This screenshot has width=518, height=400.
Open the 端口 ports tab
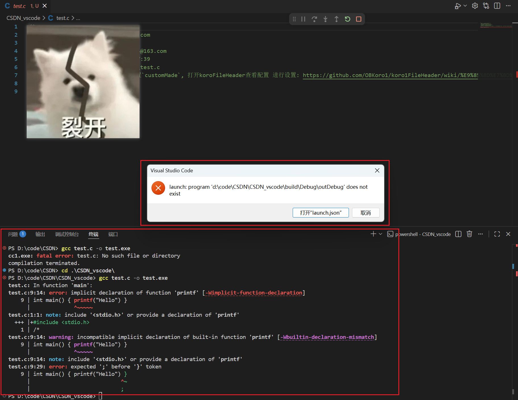pyautogui.click(x=113, y=234)
